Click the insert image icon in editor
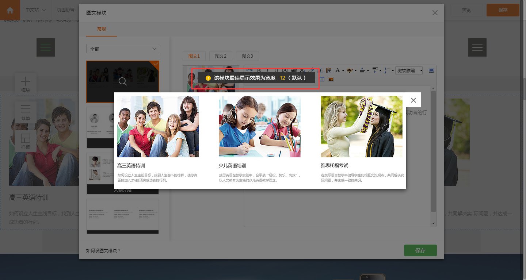This screenshot has width=526, height=280. (331, 79)
